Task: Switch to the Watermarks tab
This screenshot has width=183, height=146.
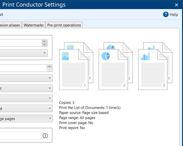Action: click(x=34, y=25)
